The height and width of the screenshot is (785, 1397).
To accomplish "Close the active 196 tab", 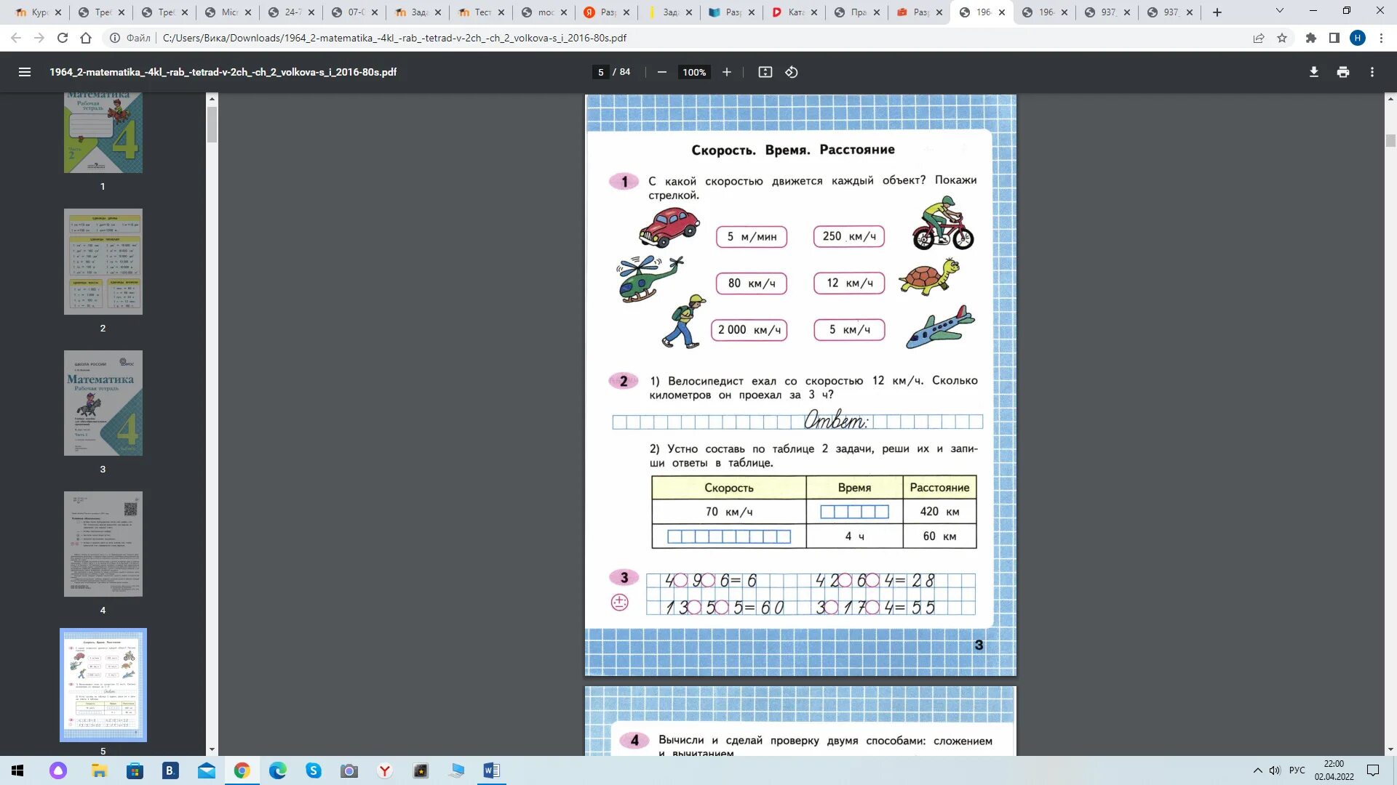I will [x=1002, y=12].
